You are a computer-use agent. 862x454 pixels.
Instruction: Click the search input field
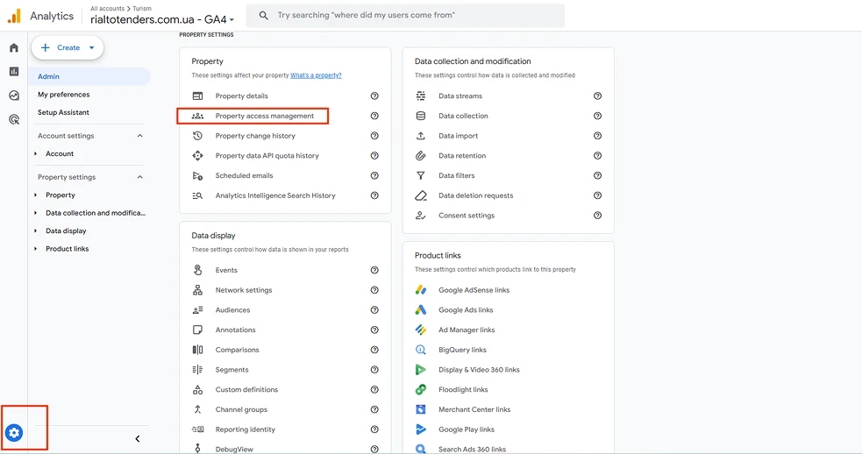(x=405, y=16)
